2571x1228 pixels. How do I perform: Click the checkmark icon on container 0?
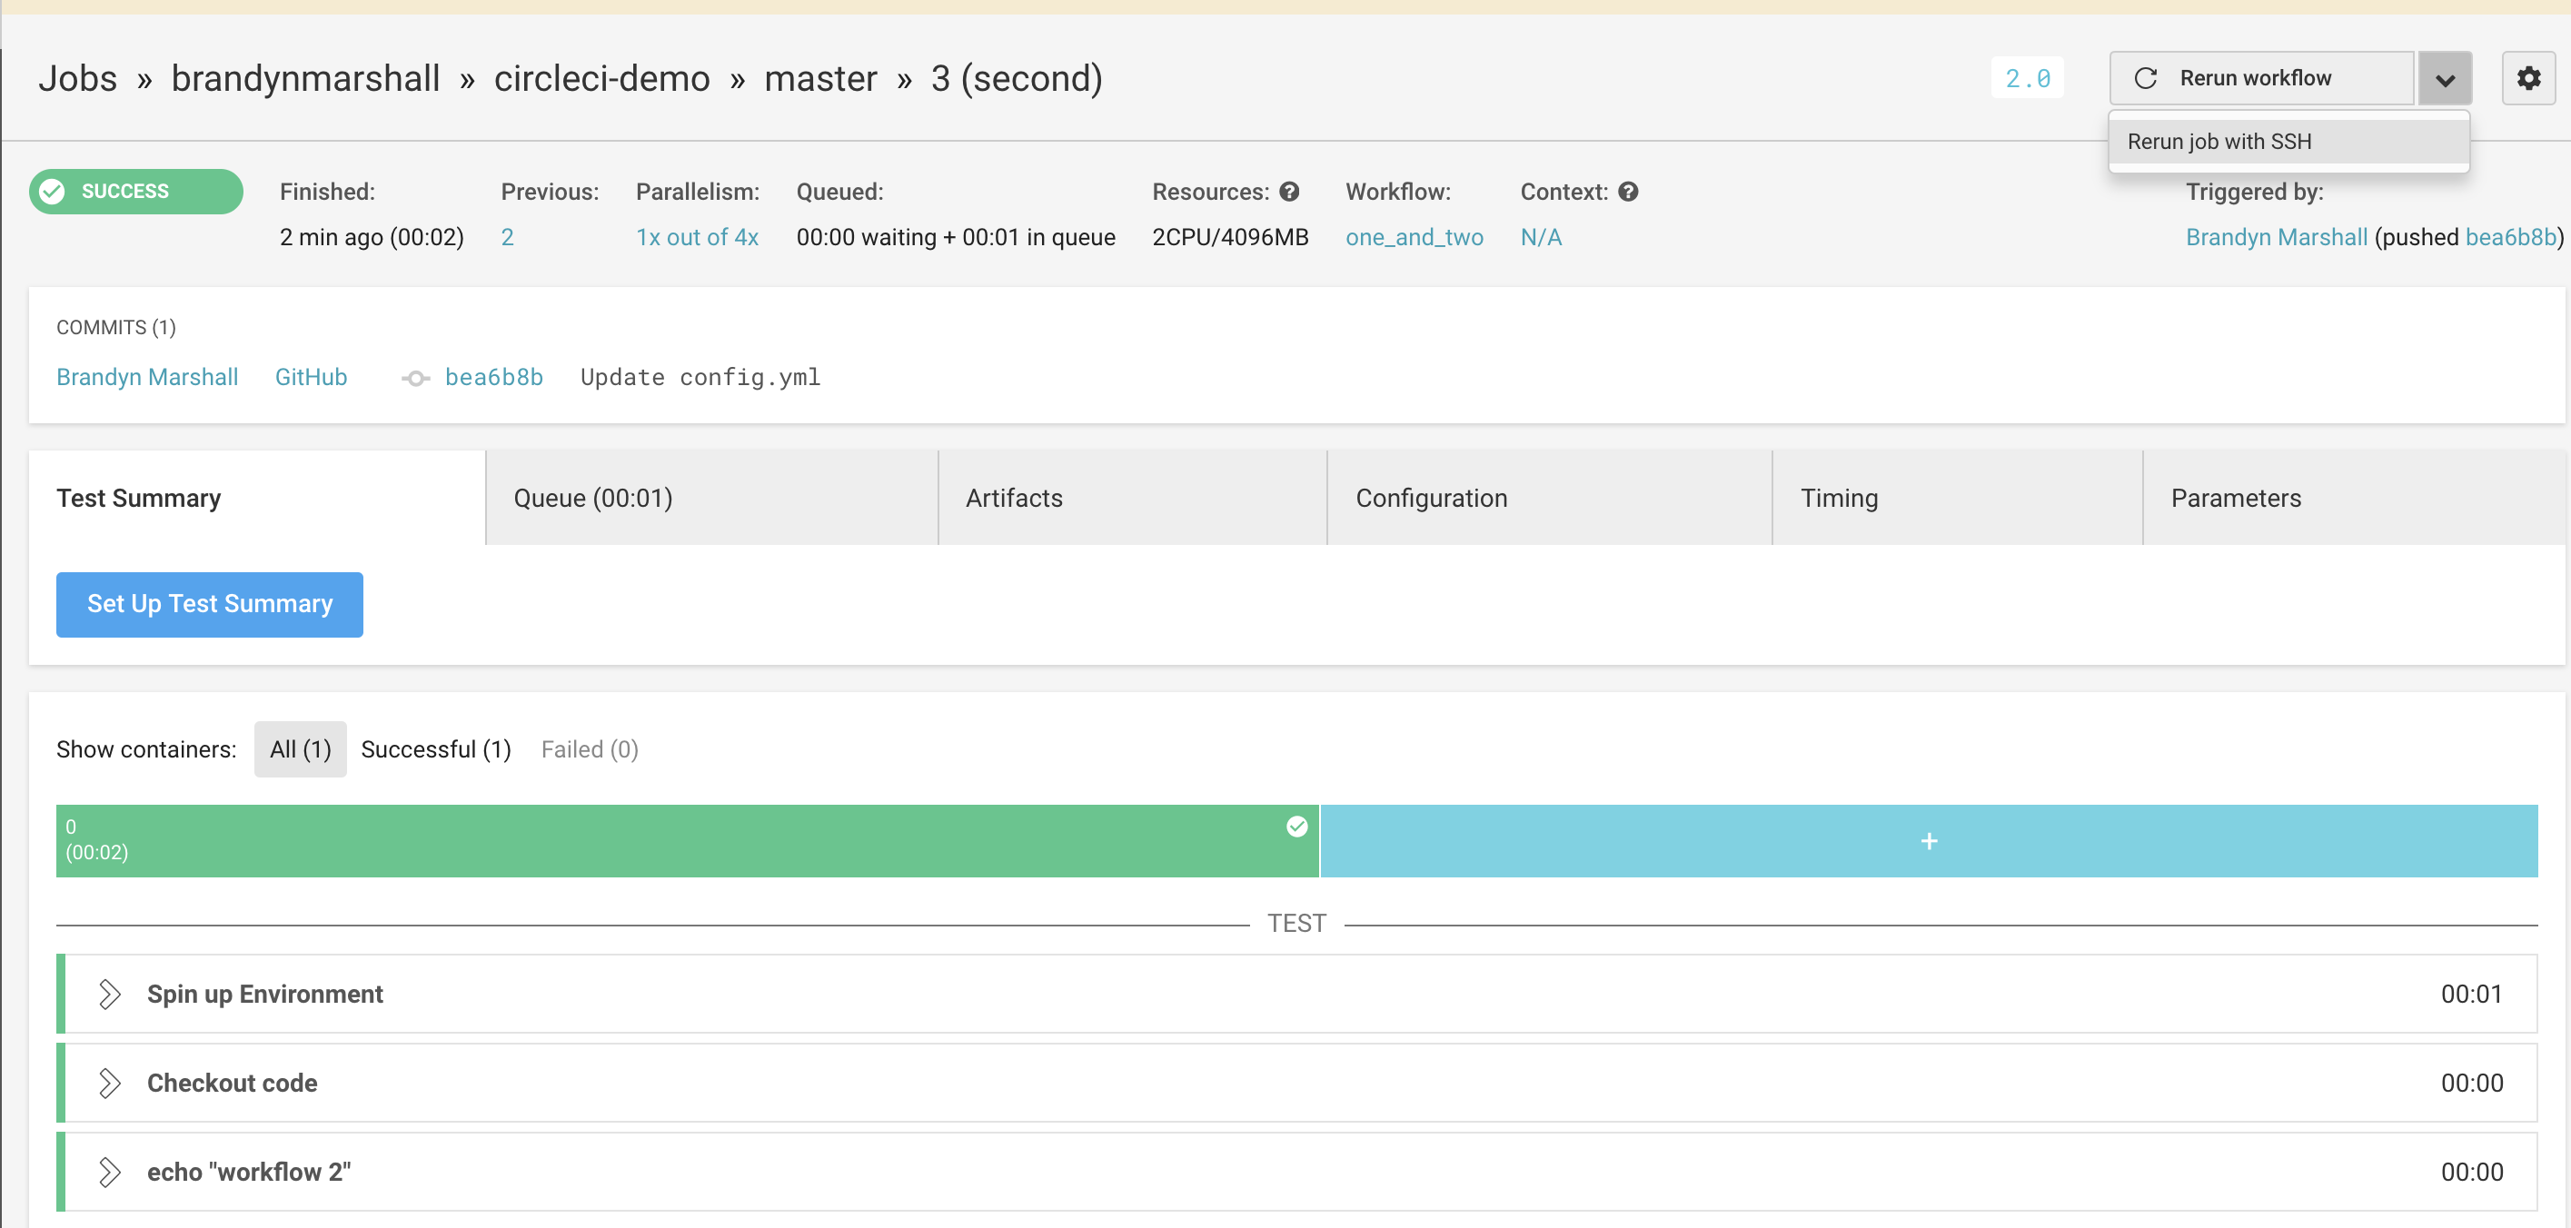pos(1296,826)
